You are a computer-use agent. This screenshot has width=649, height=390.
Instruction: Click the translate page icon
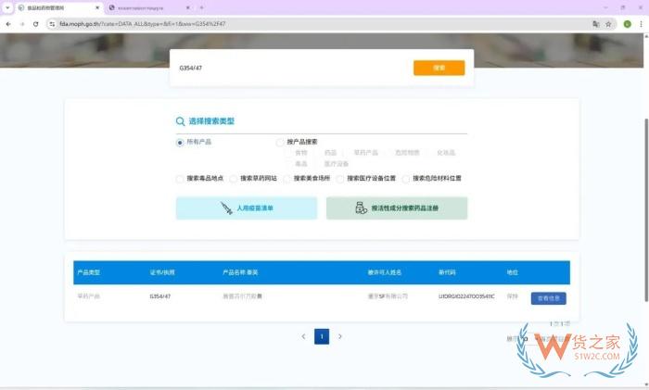point(595,24)
